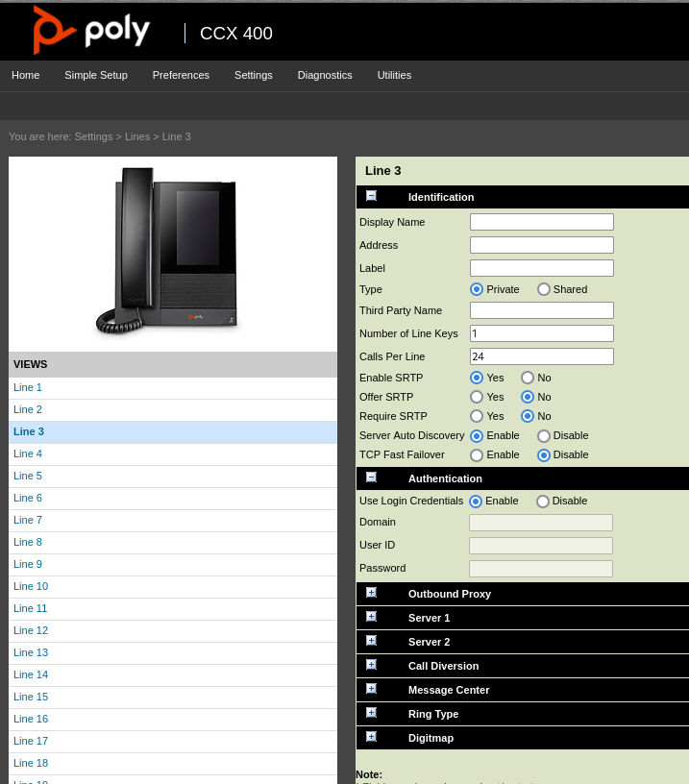Collapse the Identification section
Viewport: 689px width, 784px height.
[371, 195]
